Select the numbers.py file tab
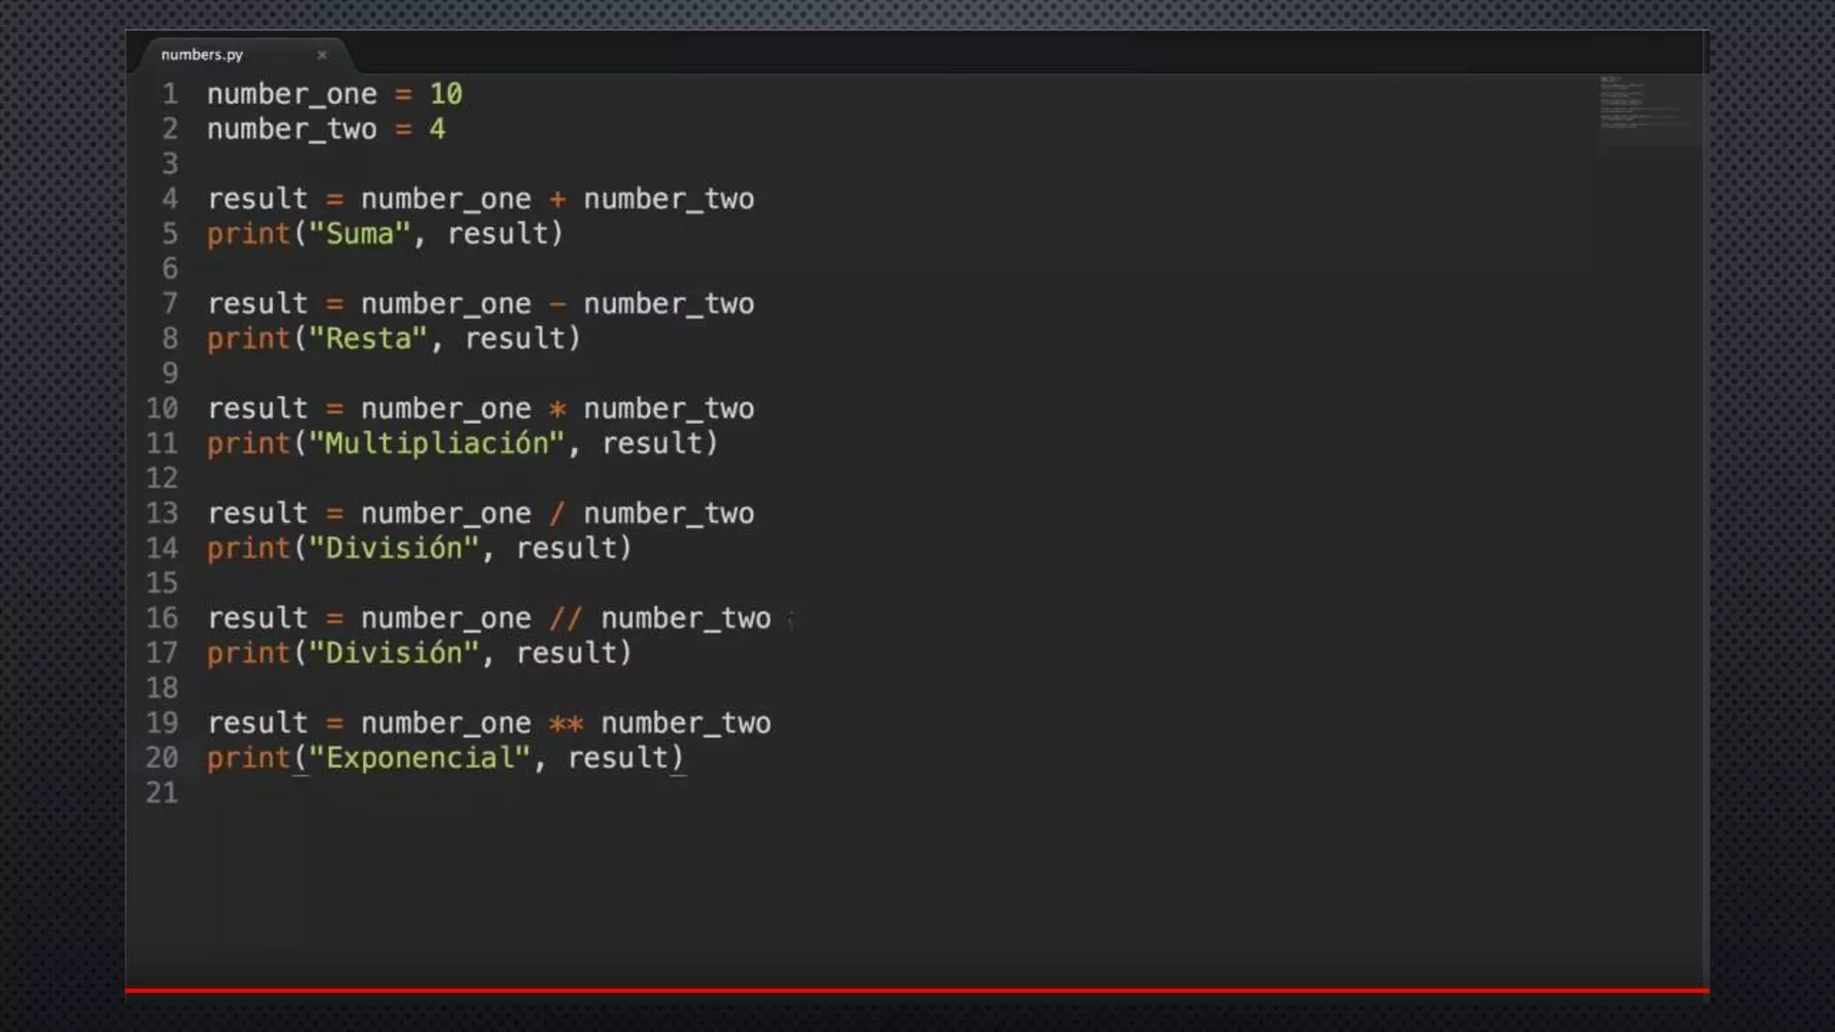Viewport: 1835px width, 1032px height. pos(202,55)
